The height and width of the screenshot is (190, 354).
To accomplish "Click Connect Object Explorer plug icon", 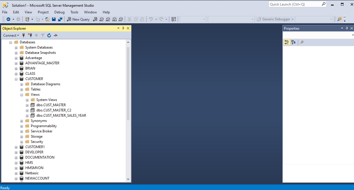I will point(24,35).
